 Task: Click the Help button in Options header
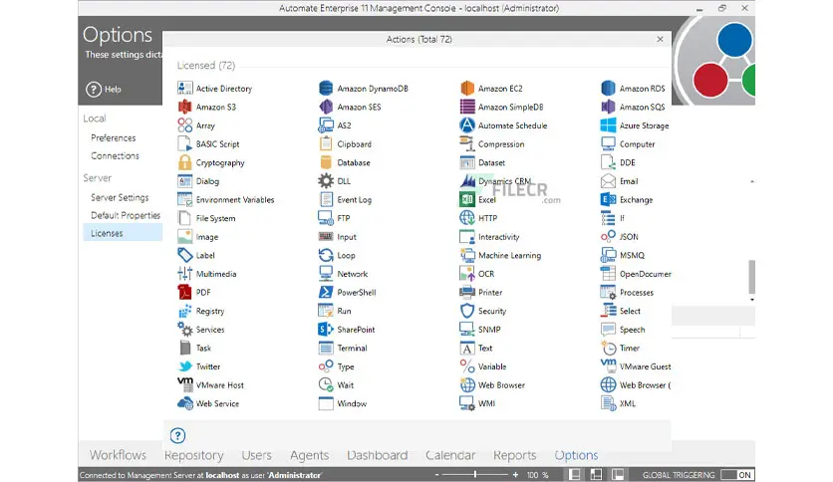pos(104,90)
